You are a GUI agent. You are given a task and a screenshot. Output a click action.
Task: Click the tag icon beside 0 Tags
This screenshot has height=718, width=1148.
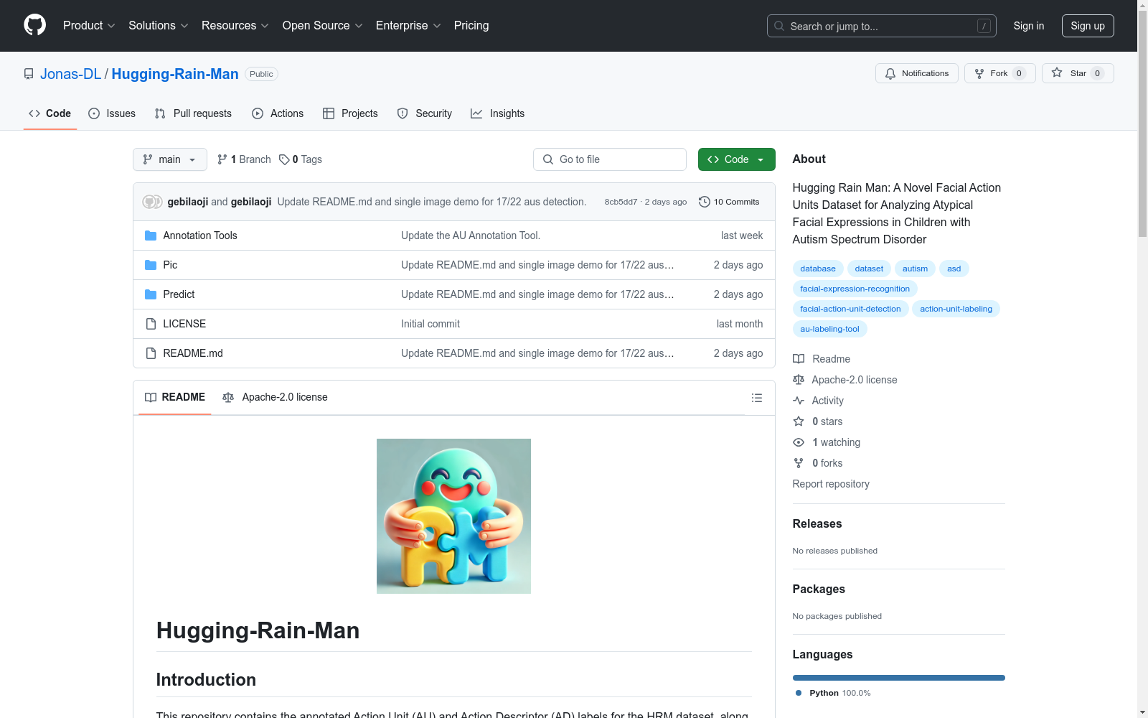click(x=284, y=159)
